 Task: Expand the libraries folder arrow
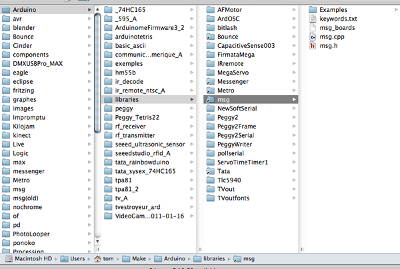click(192, 99)
